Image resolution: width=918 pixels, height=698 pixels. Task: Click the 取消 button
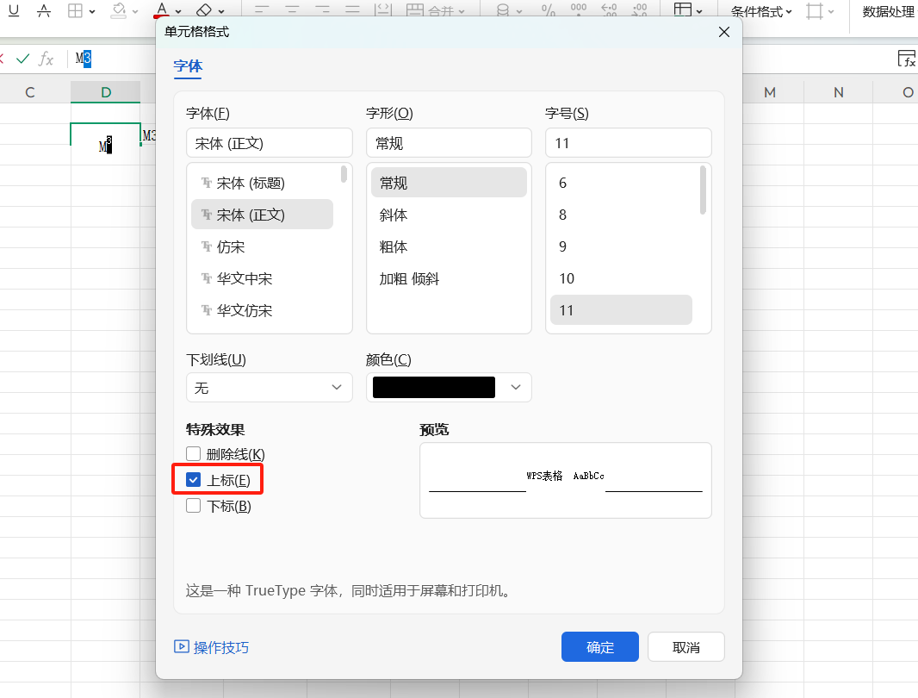coord(685,647)
